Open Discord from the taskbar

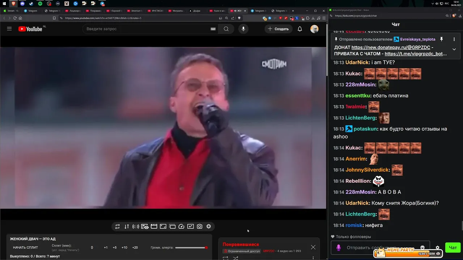pyautogui.click(x=22, y=3)
